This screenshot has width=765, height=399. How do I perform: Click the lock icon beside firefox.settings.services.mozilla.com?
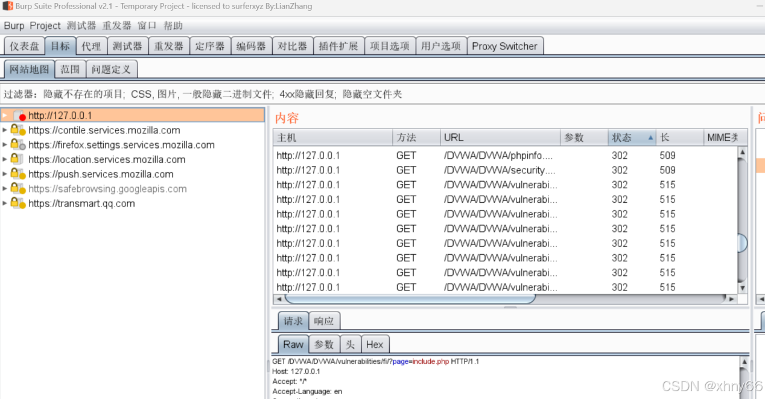click(x=18, y=145)
